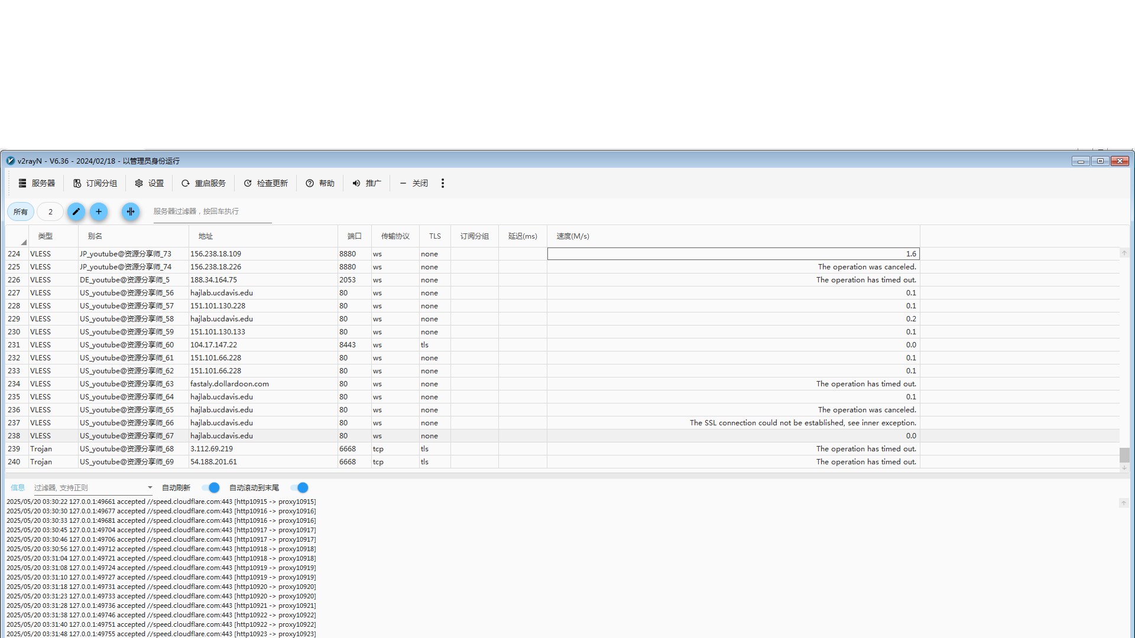Click the select-all corner of server grid
1135x638 pixels.
click(x=17, y=236)
